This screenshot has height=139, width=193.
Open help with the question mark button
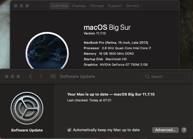point(184,130)
